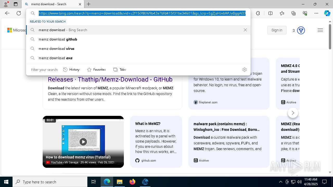This screenshot has height=187, width=333.
Task: Open Settings and more ellipsis menu
Action: pos(316,13)
